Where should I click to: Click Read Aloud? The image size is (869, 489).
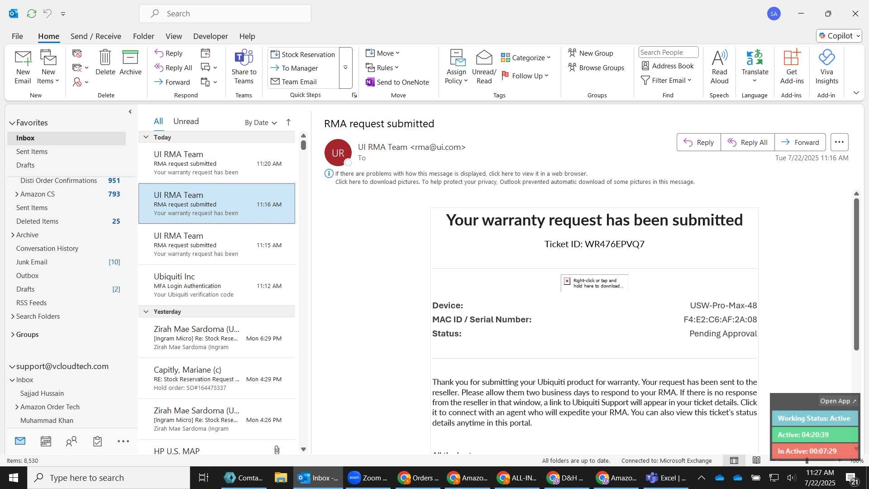(719, 67)
